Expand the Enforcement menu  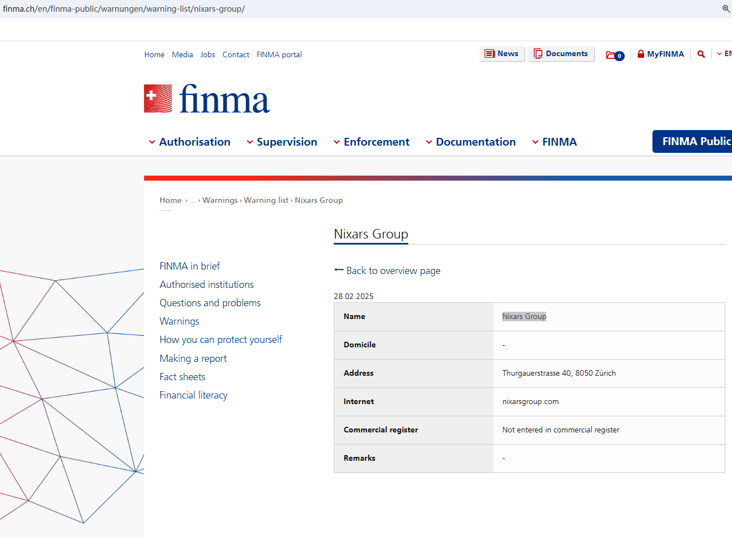coord(371,142)
